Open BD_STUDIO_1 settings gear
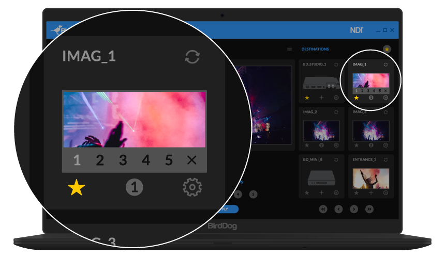445x258 pixels. (336, 98)
